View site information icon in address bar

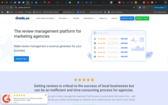coord(16,8)
